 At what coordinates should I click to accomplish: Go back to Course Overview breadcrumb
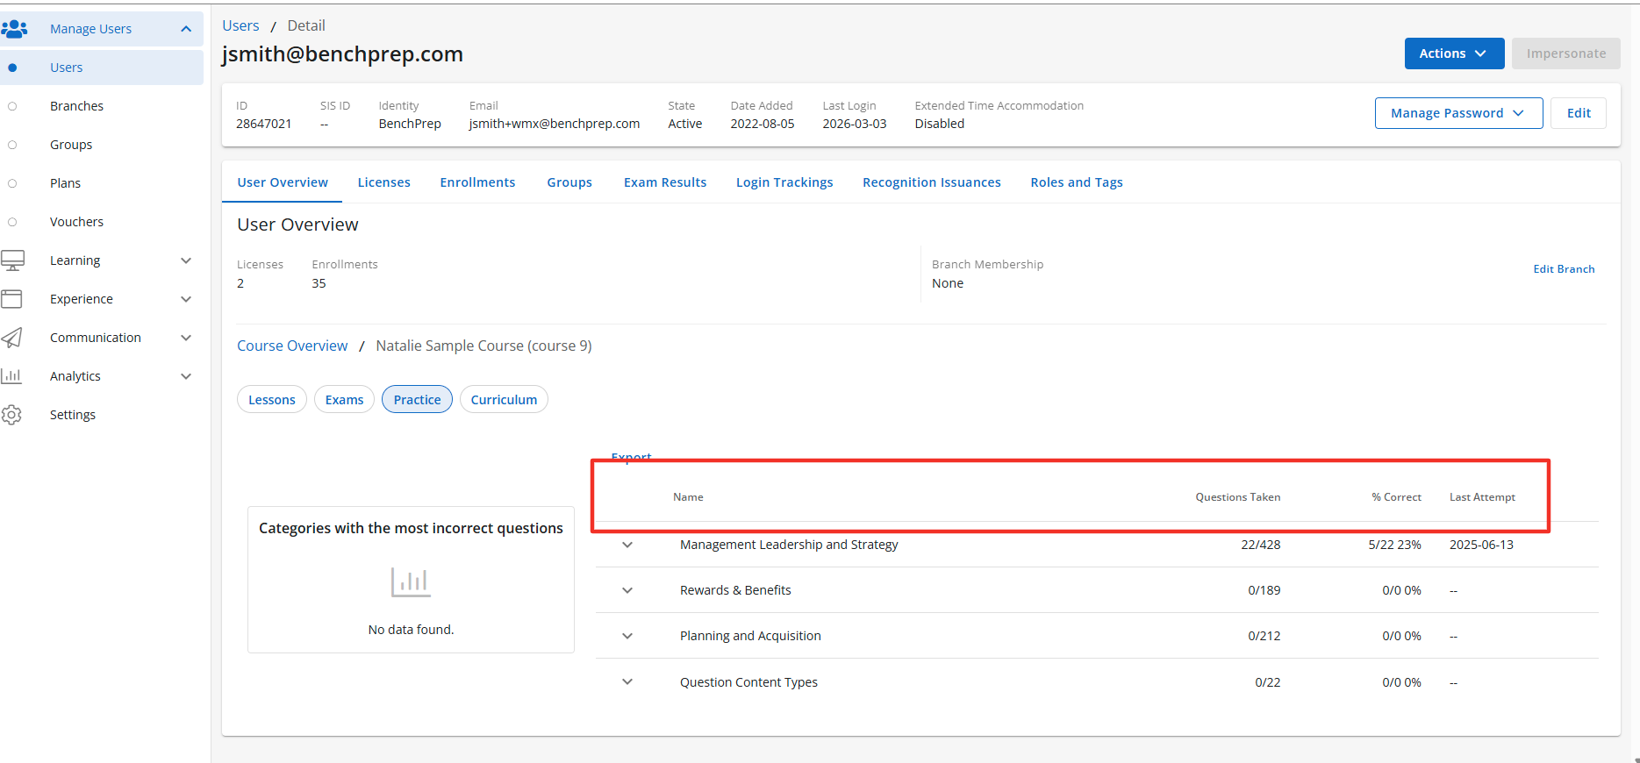coord(292,346)
